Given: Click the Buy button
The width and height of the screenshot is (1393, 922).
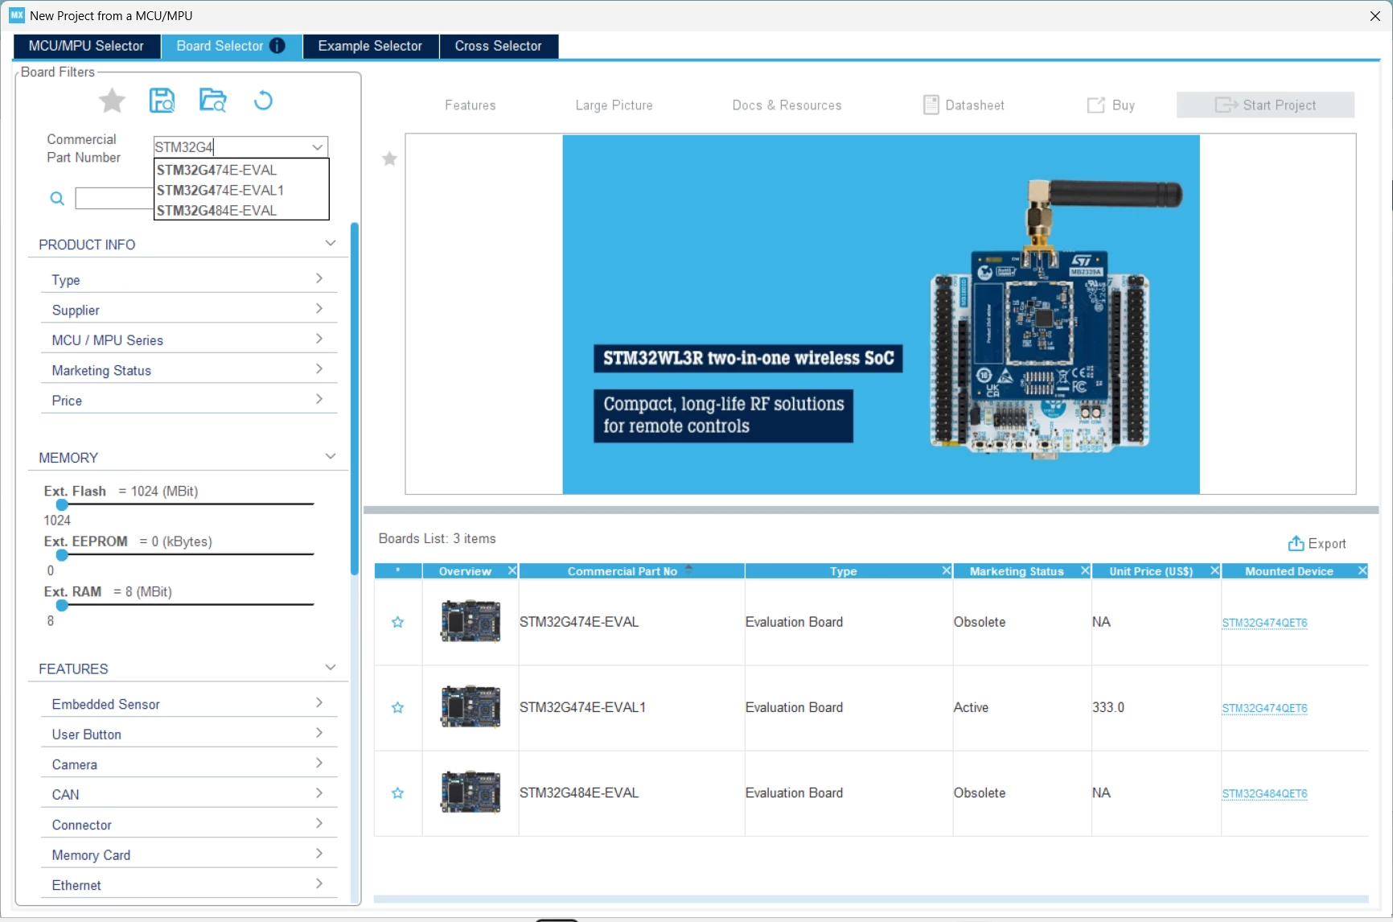Looking at the screenshot, I should click(1111, 105).
